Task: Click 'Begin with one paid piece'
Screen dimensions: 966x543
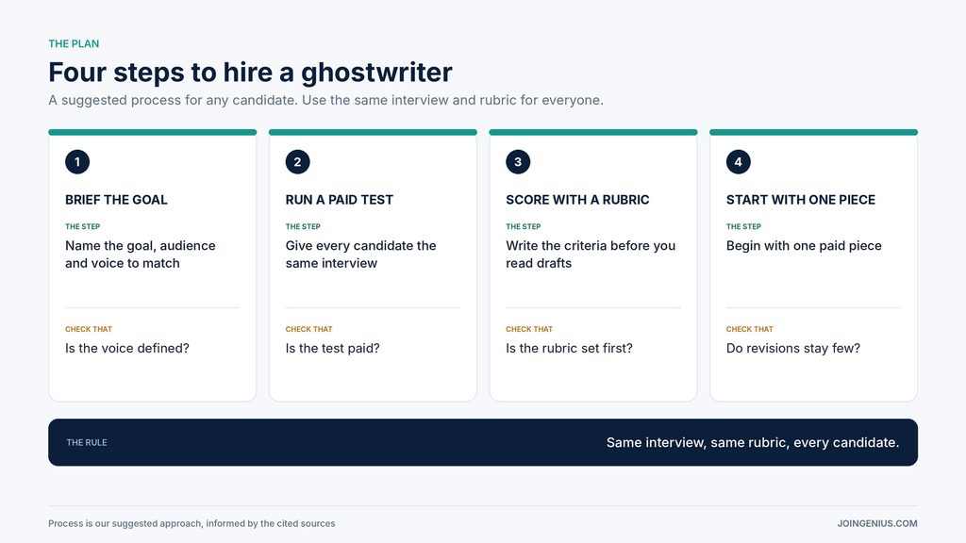Action: [804, 246]
